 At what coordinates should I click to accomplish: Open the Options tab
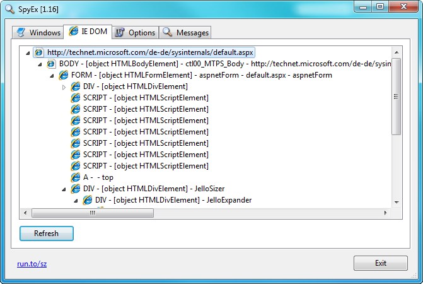pos(135,32)
